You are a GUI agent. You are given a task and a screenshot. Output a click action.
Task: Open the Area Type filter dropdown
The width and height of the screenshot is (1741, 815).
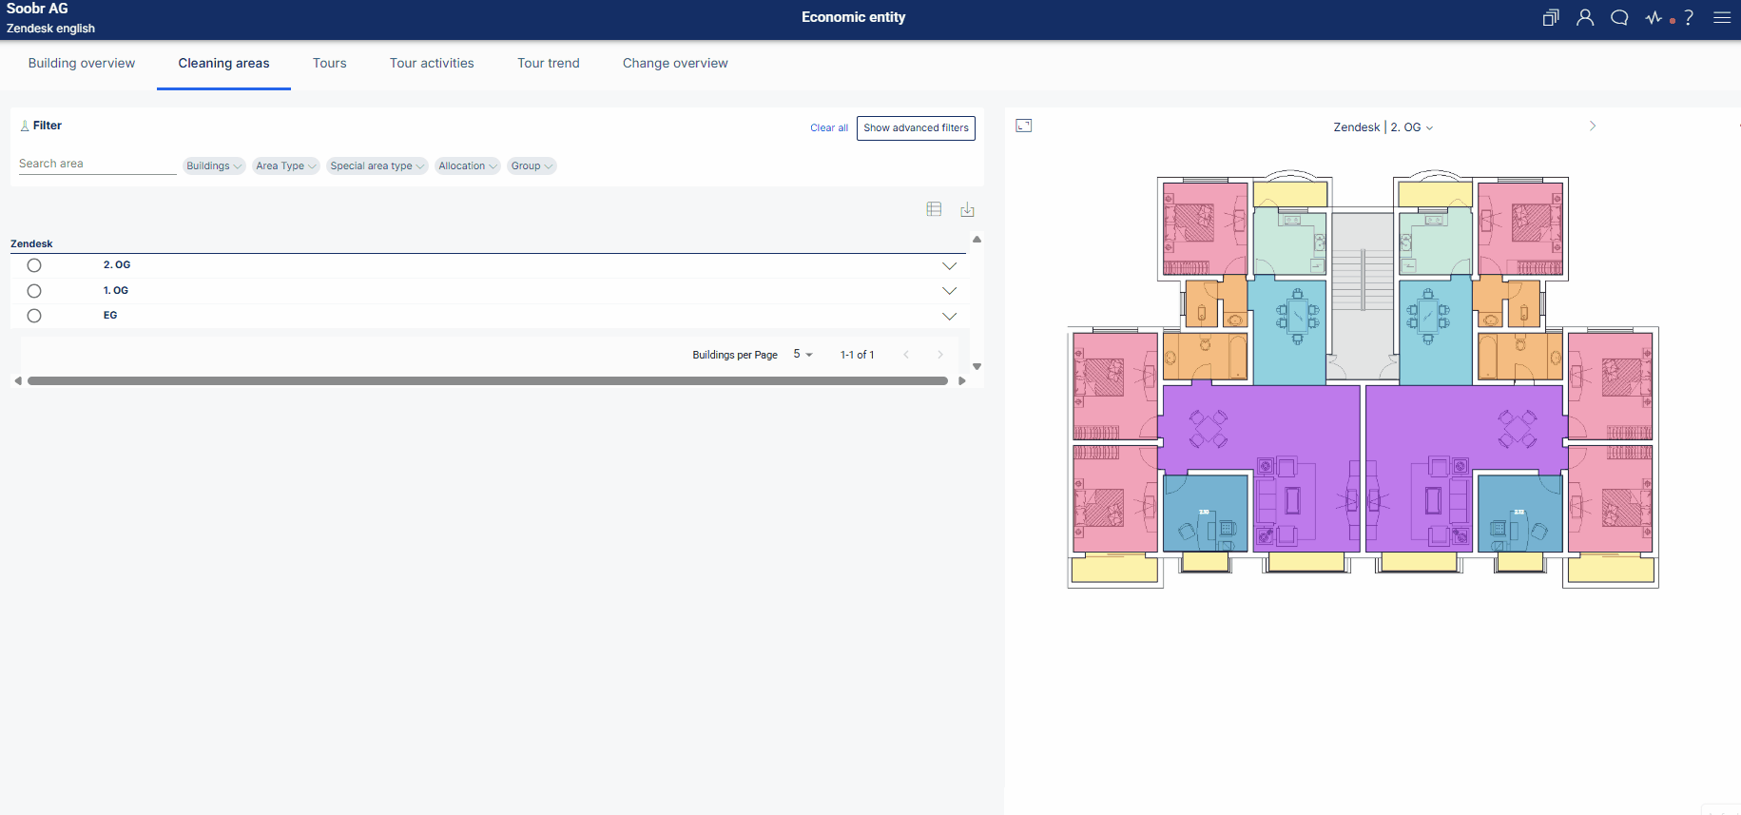coord(285,165)
